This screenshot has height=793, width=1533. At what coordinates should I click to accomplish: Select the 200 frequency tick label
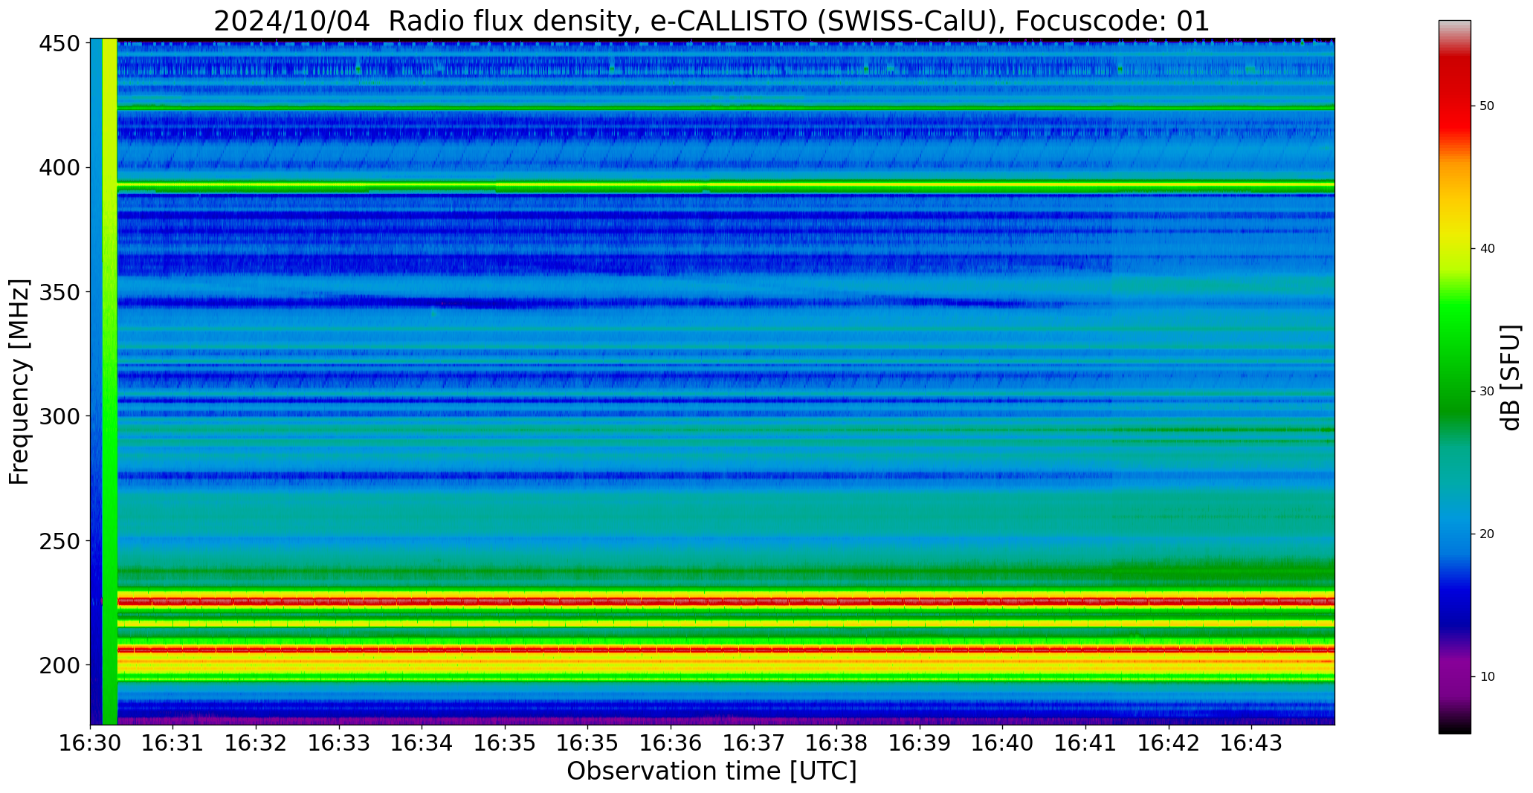[x=59, y=664]
